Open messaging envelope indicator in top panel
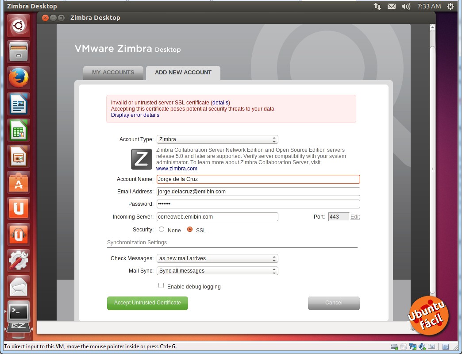The image size is (462, 354). click(x=392, y=6)
